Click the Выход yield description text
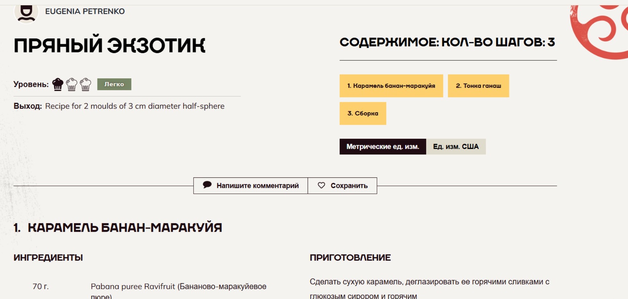This screenshot has height=299, width=628. click(135, 106)
